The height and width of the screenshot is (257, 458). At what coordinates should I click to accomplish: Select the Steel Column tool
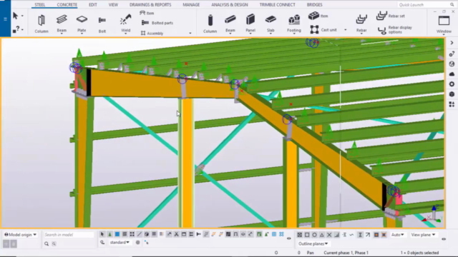pos(42,24)
